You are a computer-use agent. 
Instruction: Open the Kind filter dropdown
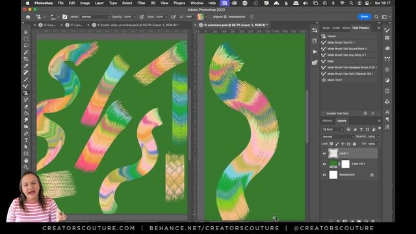tap(333, 129)
